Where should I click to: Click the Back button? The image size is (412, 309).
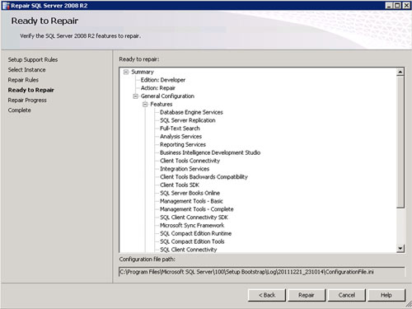267,295
